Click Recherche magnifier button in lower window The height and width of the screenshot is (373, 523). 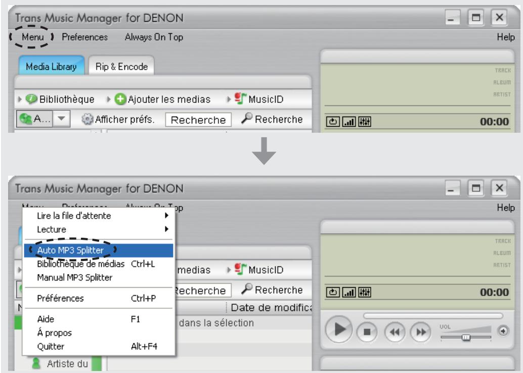click(272, 290)
